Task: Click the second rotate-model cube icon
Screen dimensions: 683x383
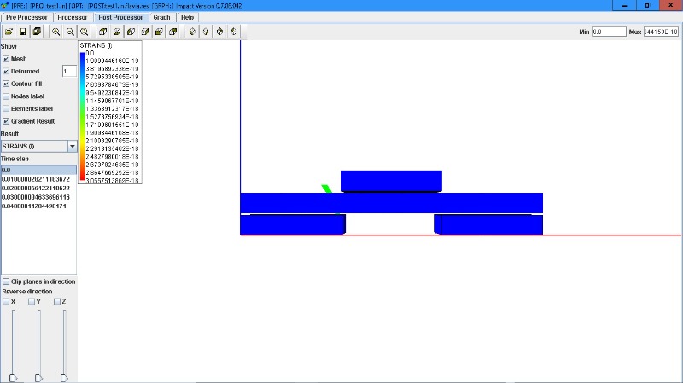Action: (x=206, y=32)
